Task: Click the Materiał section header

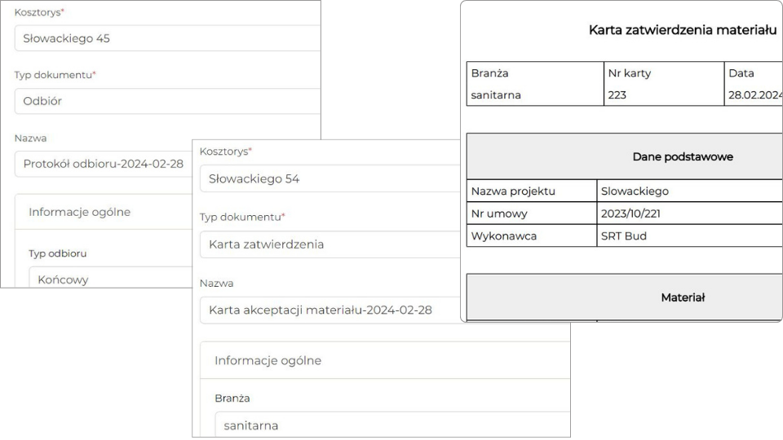Action: pyautogui.click(x=625, y=297)
